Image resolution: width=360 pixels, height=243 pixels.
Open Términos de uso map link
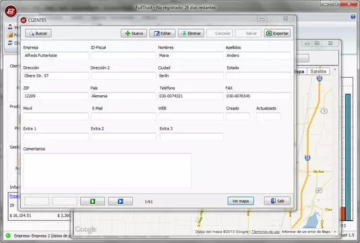266,232
